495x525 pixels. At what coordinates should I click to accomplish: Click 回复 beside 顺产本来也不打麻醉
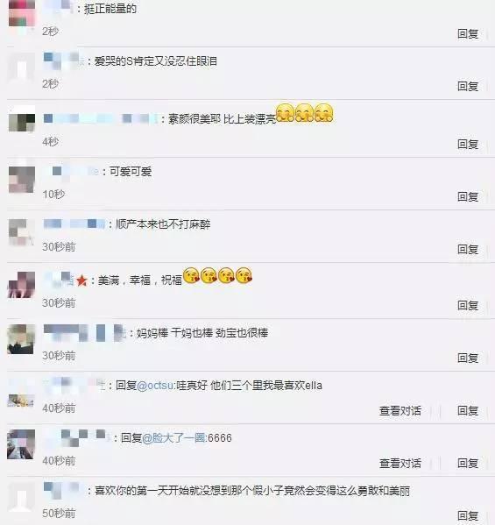pyautogui.click(x=468, y=250)
